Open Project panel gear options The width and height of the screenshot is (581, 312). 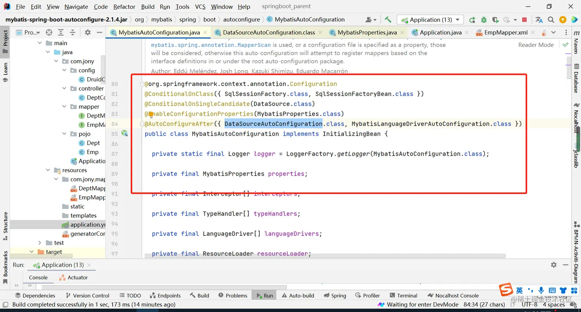[88, 32]
